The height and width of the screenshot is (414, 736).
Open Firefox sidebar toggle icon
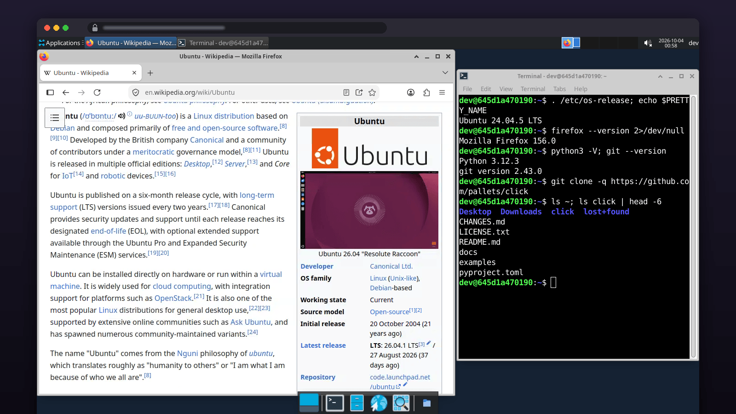50,92
